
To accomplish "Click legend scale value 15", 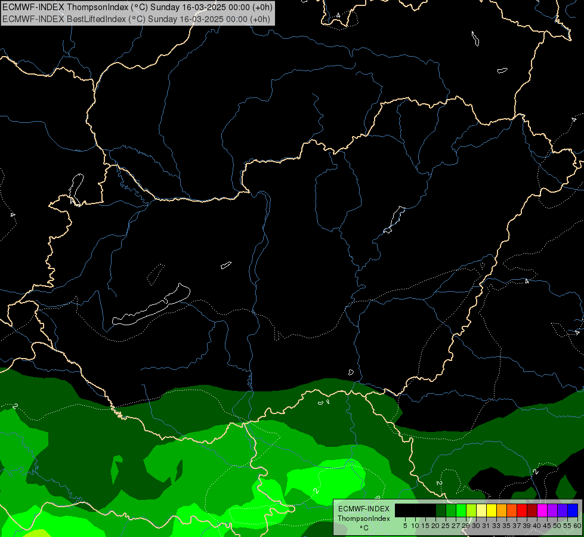I will click(x=425, y=526).
